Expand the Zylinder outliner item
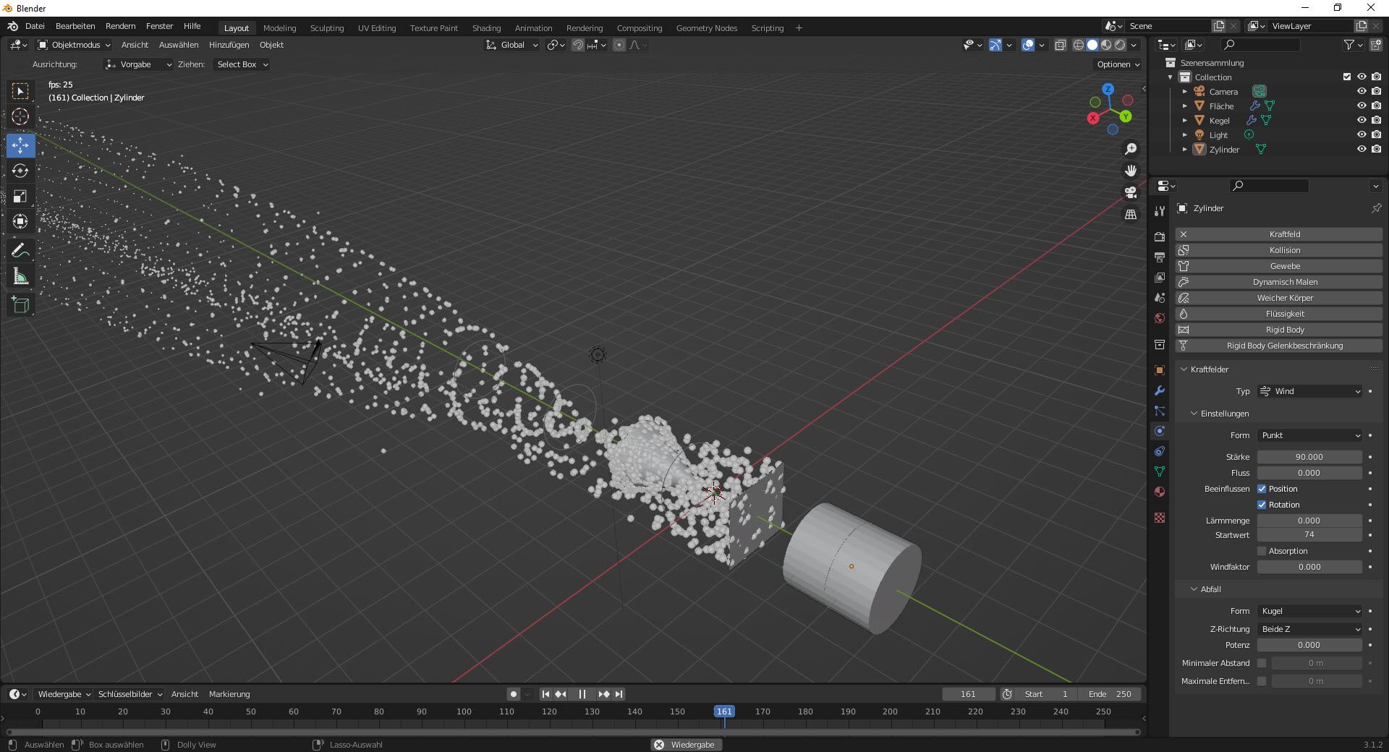1389x752 pixels. 1184,150
